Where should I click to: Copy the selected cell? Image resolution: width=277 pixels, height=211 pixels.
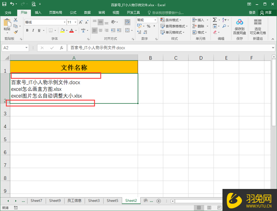(x=16, y=26)
